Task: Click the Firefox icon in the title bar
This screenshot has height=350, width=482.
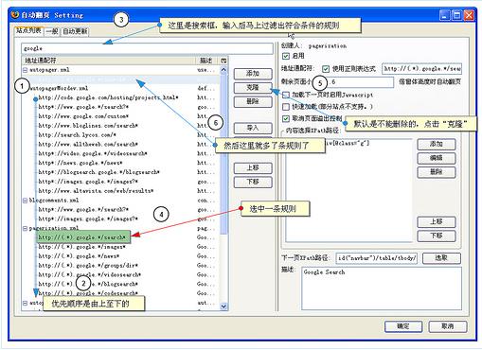Action: [x=15, y=15]
